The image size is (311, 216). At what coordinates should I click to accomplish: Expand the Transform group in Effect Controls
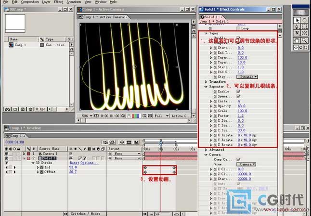click(206, 82)
